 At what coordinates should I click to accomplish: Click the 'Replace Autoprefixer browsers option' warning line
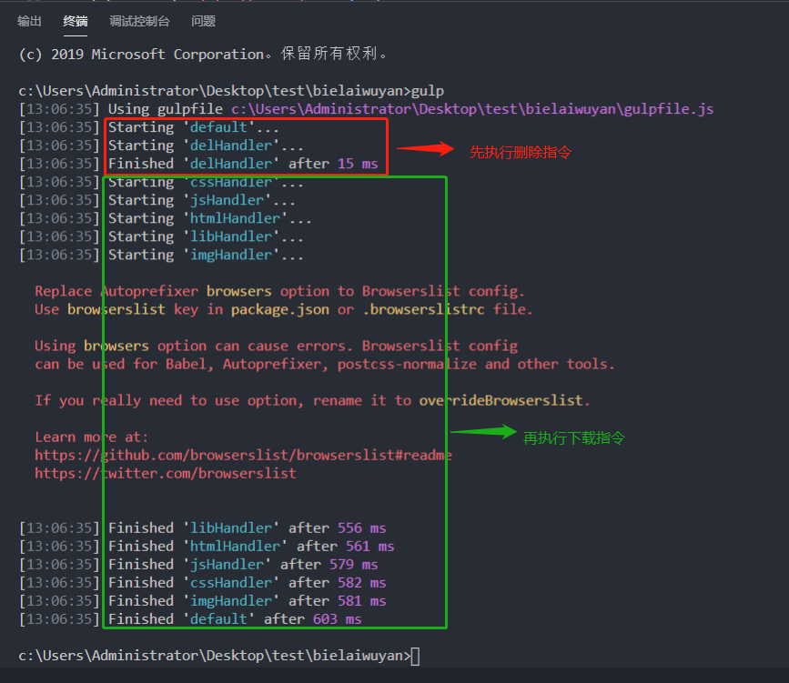click(x=279, y=291)
